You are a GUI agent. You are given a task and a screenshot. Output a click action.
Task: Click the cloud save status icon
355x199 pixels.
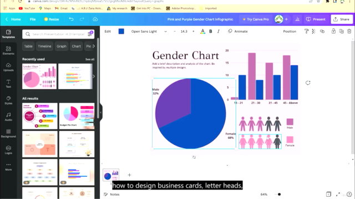pos(95,19)
